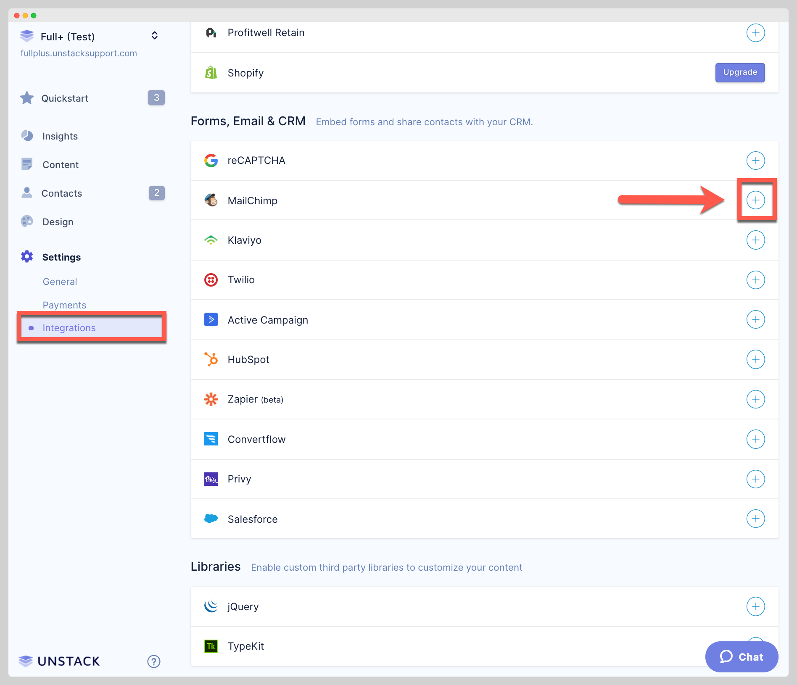Click the reCAPTCHA Google icon
Image resolution: width=797 pixels, height=685 pixels.
(211, 160)
